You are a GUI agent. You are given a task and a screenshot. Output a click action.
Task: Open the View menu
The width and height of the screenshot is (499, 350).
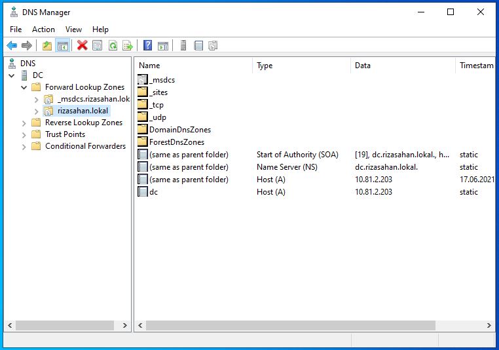[73, 29]
